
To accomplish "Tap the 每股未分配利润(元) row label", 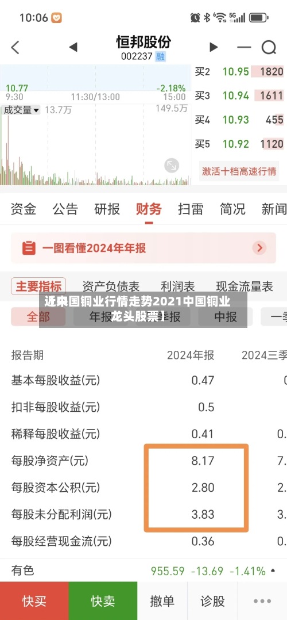I will [61, 514].
